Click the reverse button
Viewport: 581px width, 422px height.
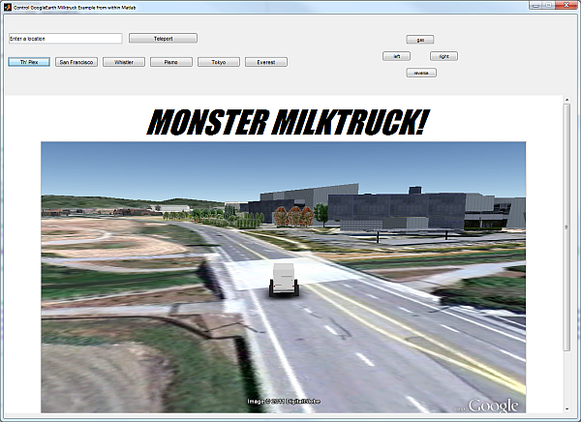(421, 73)
